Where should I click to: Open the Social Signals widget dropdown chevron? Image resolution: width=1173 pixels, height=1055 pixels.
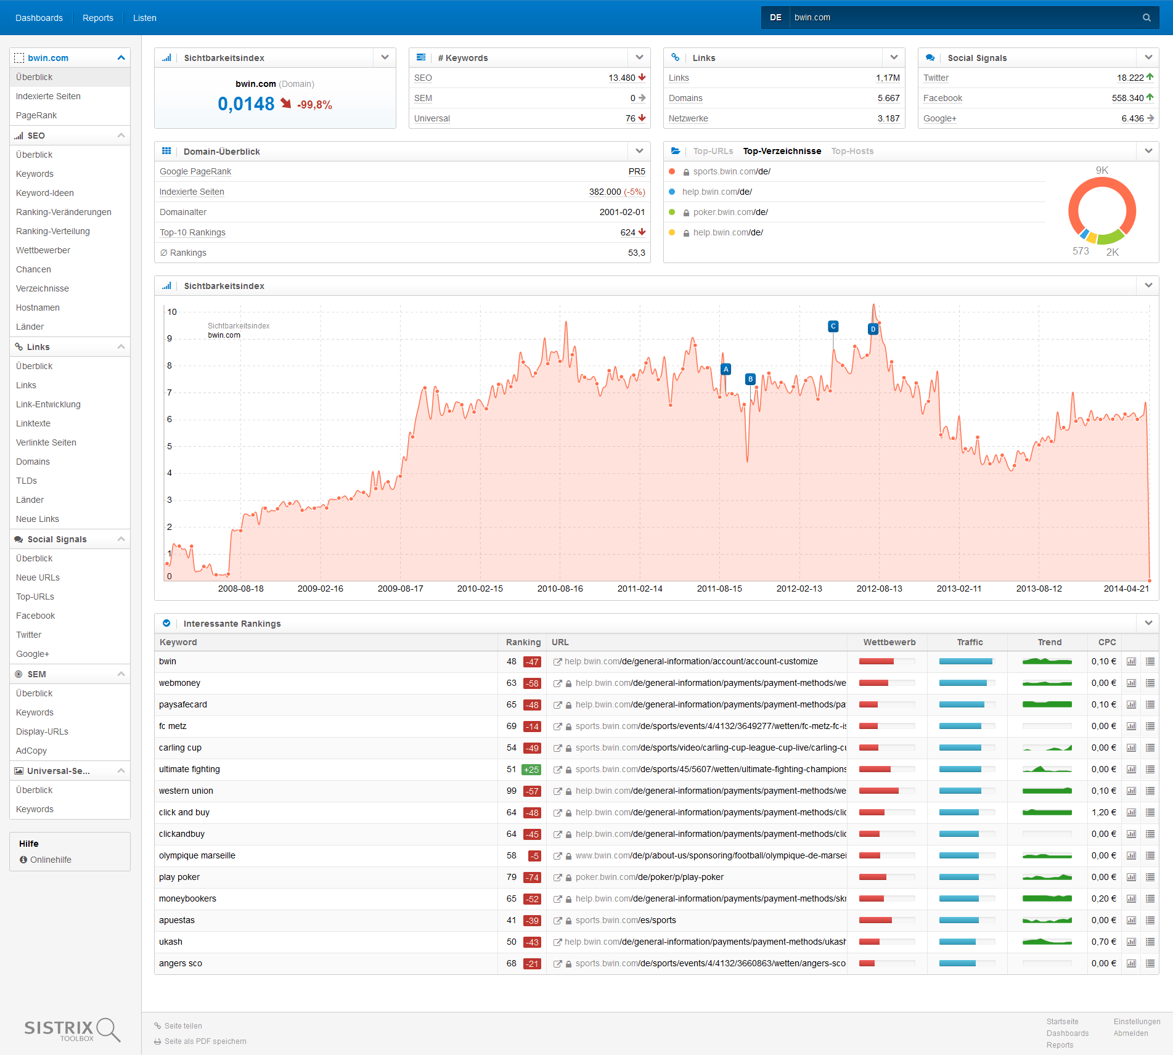(x=1148, y=57)
